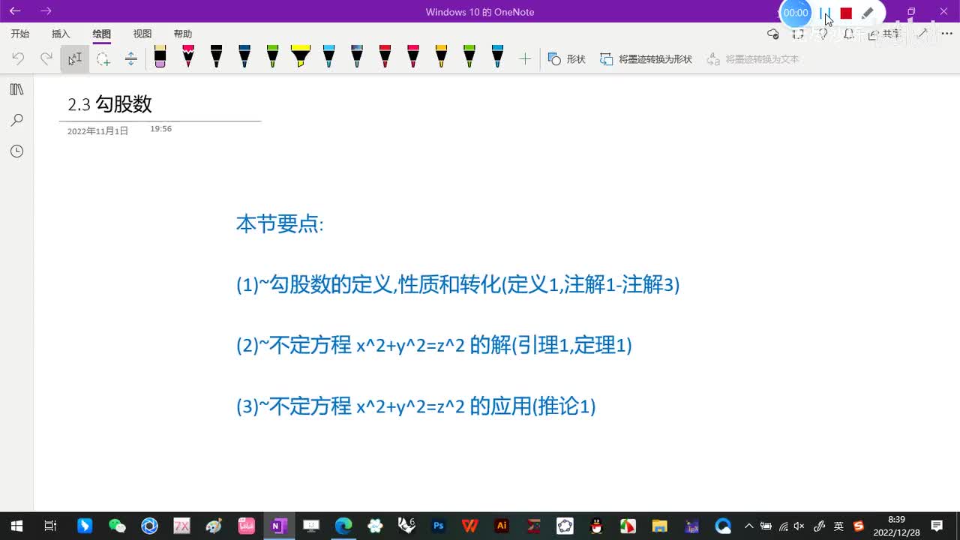Click the line ending 的应用(推论1)
This screenshot has height=540, width=960.
pos(415,406)
